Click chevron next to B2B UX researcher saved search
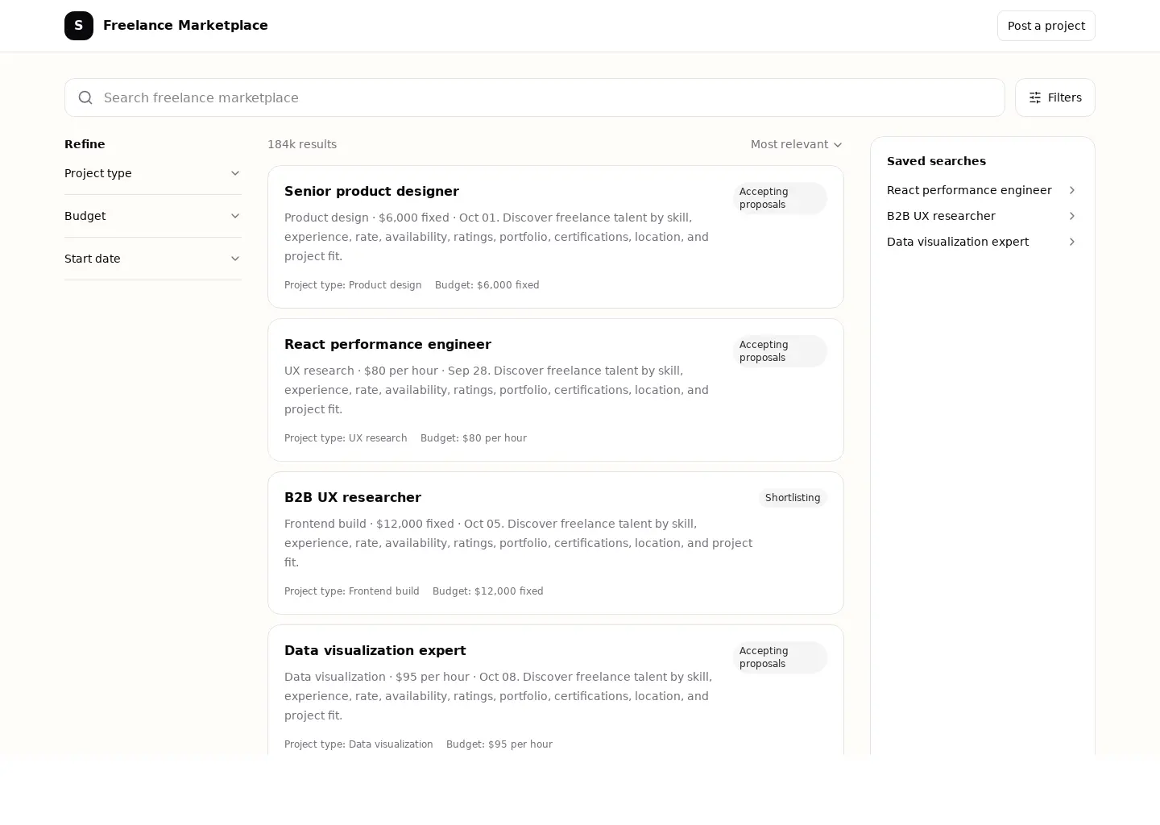The image size is (1160, 825). click(x=1071, y=216)
